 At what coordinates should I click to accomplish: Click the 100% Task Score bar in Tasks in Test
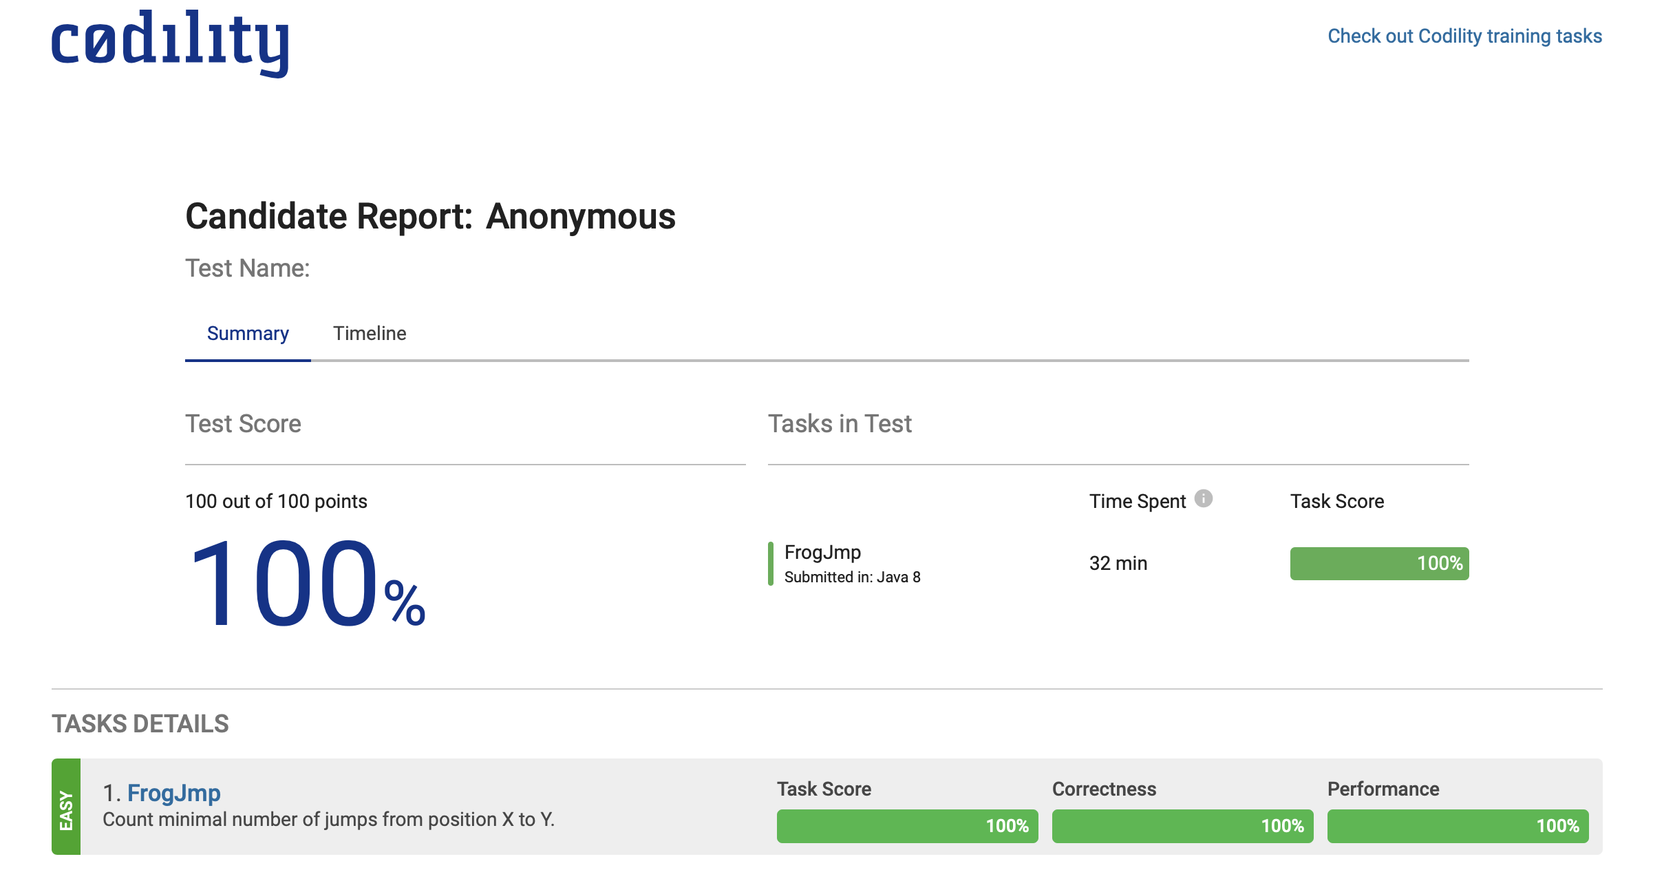pyautogui.click(x=1379, y=564)
